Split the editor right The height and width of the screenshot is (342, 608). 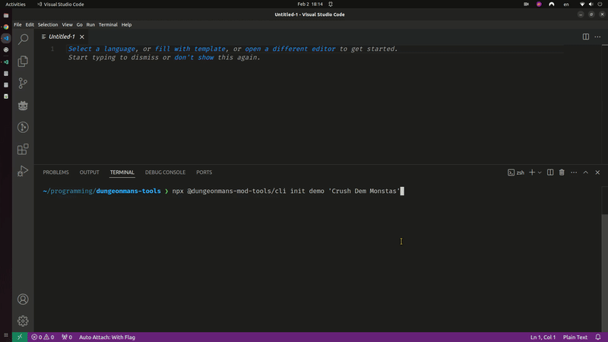click(585, 36)
